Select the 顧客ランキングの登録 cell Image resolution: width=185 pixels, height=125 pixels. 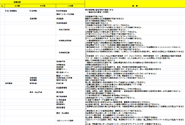[x=65, y=14]
